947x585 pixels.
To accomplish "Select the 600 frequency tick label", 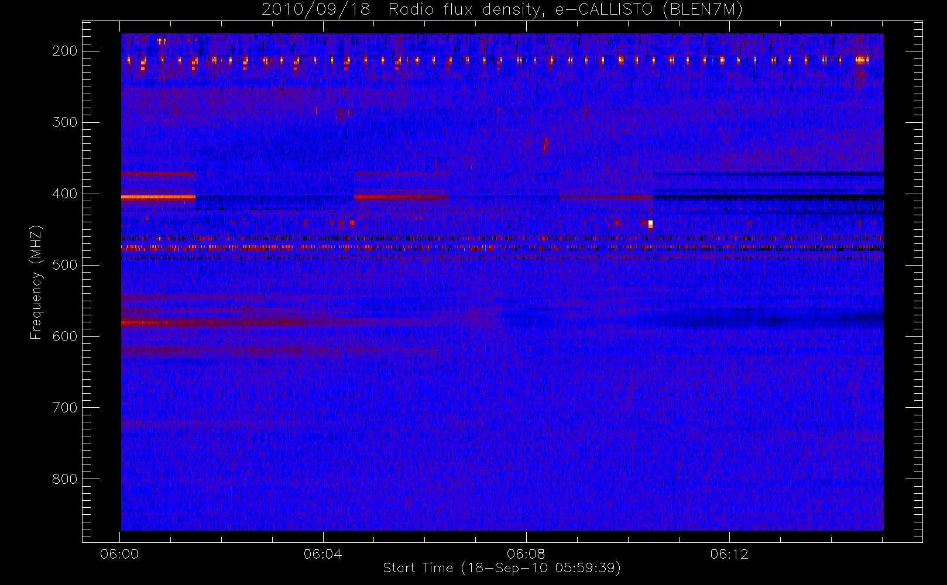I will coord(64,336).
